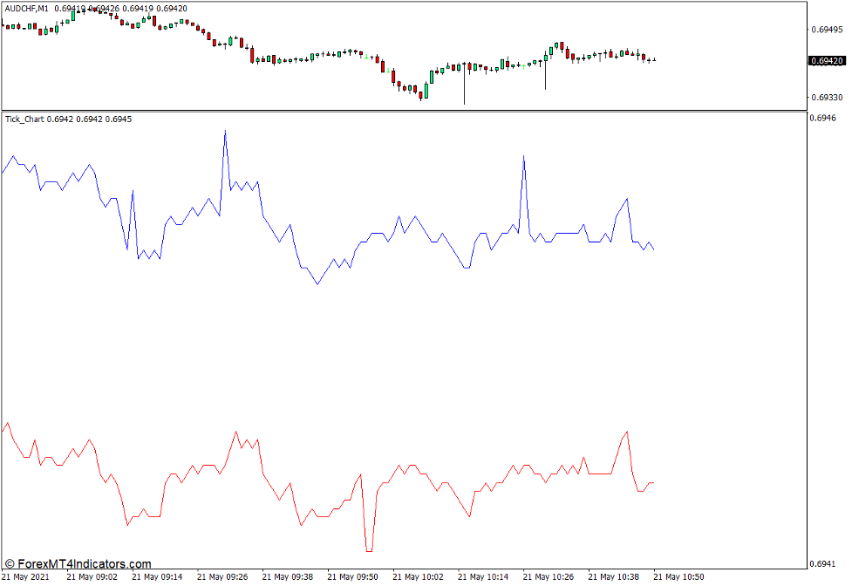
Task: Click the current price tag 0.69420
Action: (x=825, y=61)
